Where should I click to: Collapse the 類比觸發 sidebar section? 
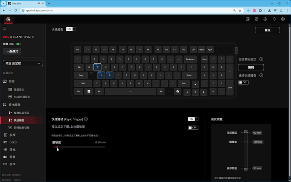coord(15,105)
